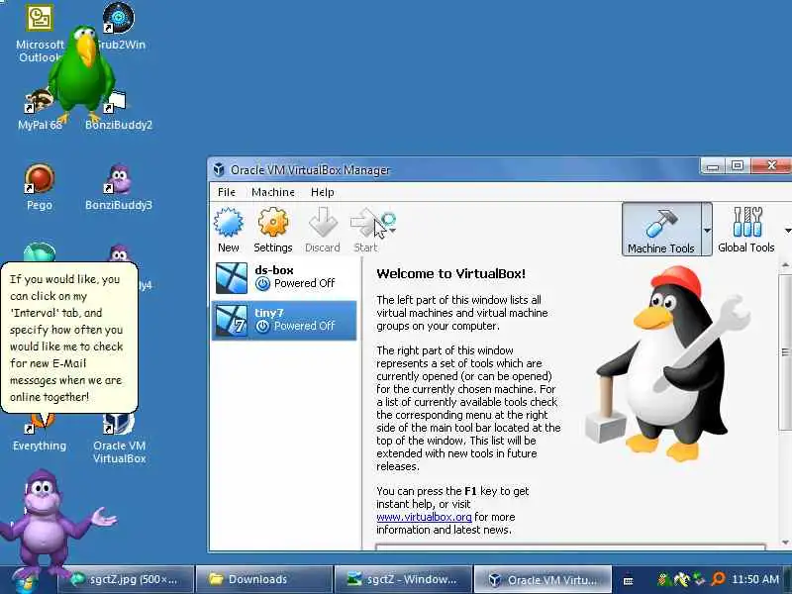Click the tiny7 Powered Off state icon

click(262, 327)
